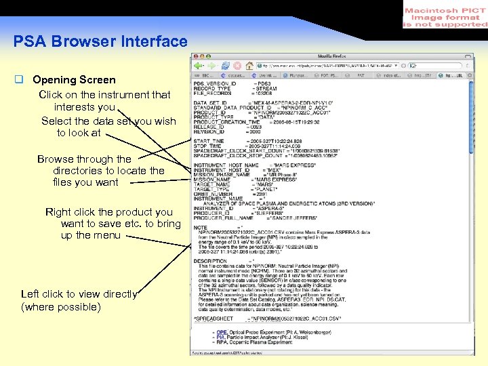Switch to the PAT tab
This screenshot has width=488, height=366.
tap(358, 75)
